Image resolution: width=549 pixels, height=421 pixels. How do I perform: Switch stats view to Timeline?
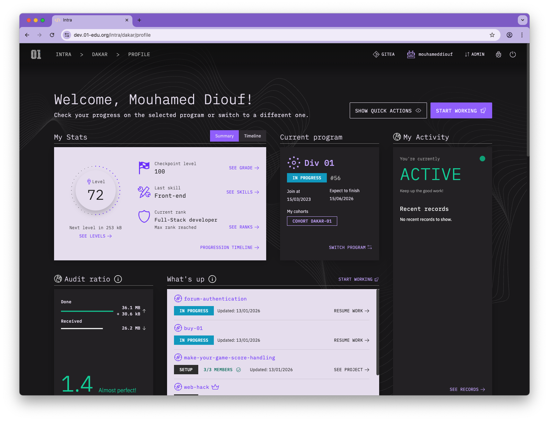pos(252,136)
